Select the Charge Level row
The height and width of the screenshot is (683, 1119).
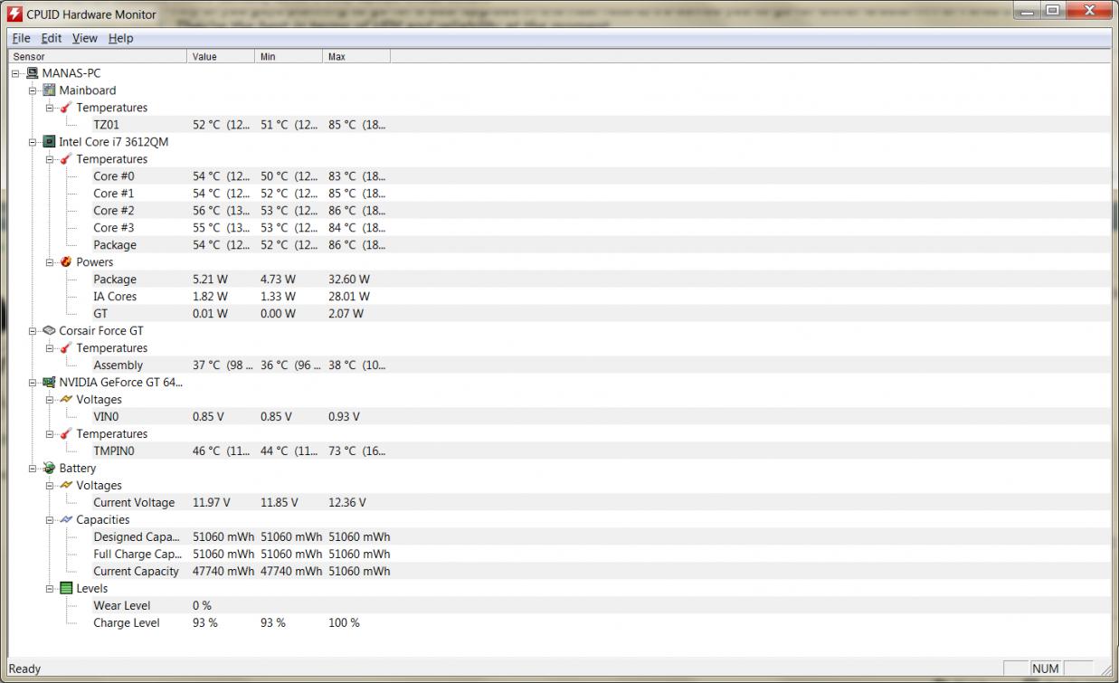tap(126, 623)
